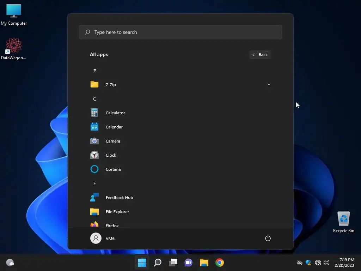Open the 7-Zip folder icon
This screenshot has height=271, width=361.
coord(94,84)
